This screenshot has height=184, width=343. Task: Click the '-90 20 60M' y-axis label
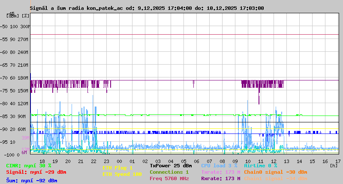(13, 129)
